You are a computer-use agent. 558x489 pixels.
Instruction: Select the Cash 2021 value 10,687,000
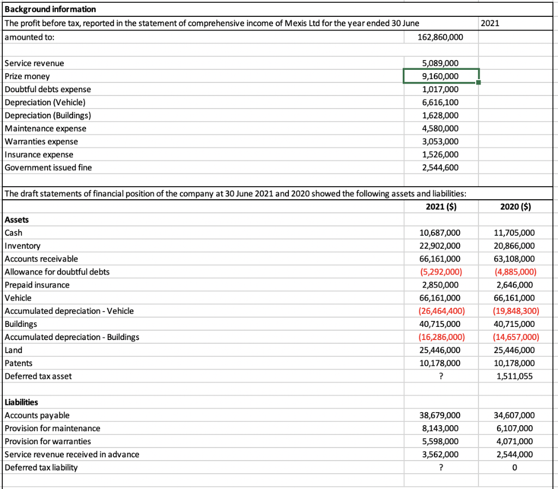pyautogui.click(x=440, y=232)
